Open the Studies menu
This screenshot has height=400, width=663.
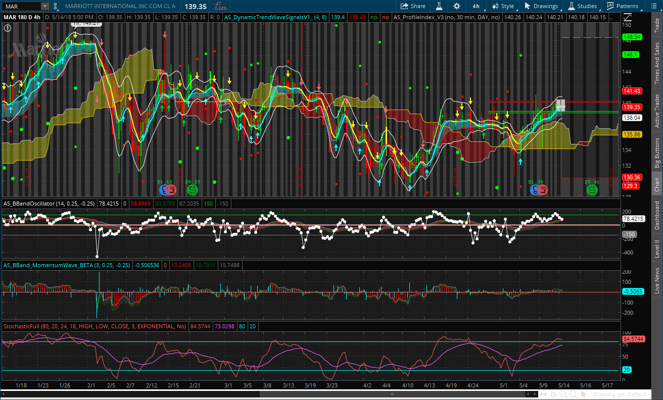click(583, 6)
